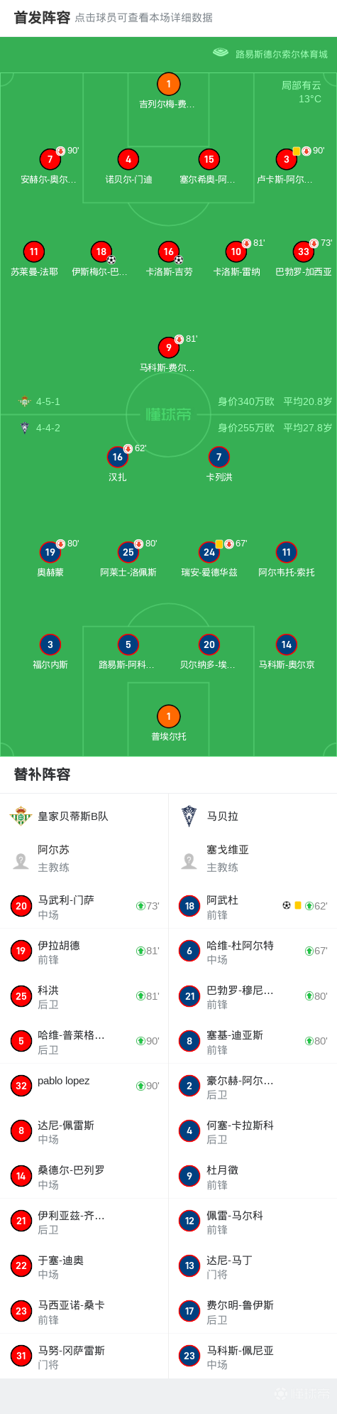The width and height of the screenshot is (337, 1414).
Task: Tap orange goalkeeper 普埃尔托 at the bottom of the pitch
Action: [x=168, y=716]
